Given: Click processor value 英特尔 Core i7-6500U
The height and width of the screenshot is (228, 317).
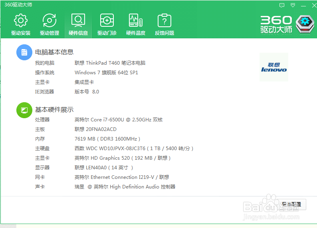Looking at the screenshot, I should pos(119,120).
